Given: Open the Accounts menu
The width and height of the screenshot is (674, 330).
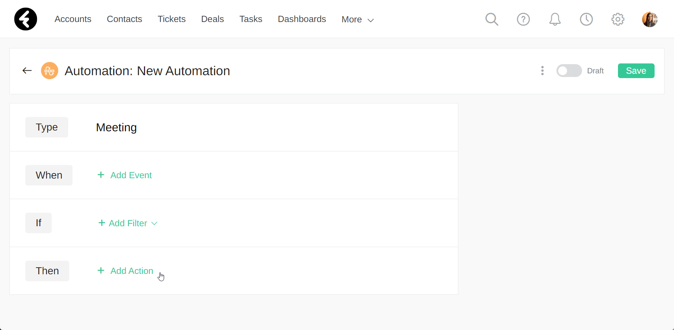Looking at the screenshot, I should tap(73, 19).
